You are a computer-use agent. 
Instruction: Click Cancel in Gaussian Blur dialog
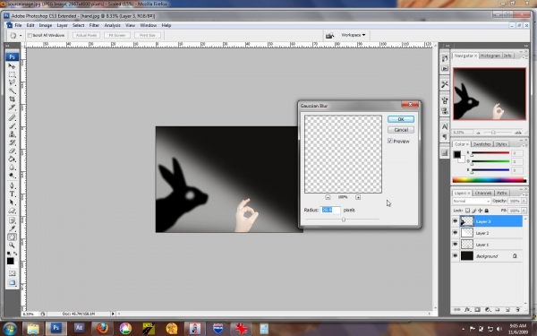click(x=401, y=130)
